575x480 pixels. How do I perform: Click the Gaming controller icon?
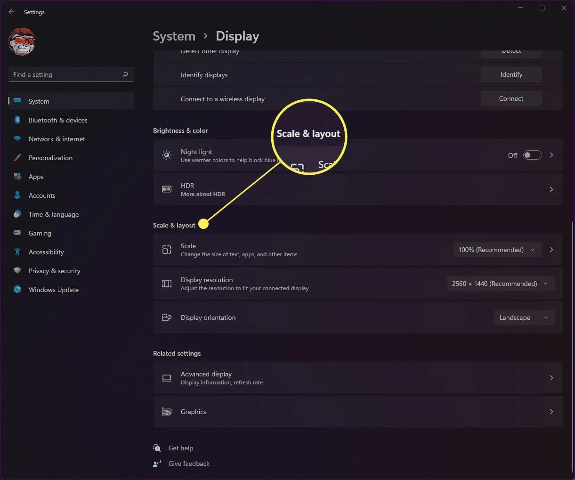(17, 233)
